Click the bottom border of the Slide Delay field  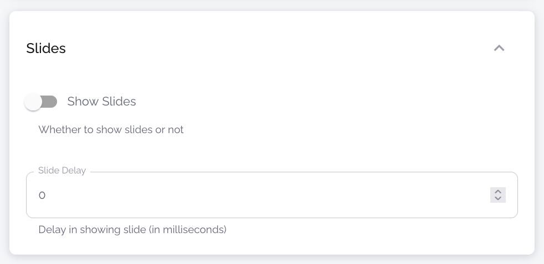pos(271,218)
